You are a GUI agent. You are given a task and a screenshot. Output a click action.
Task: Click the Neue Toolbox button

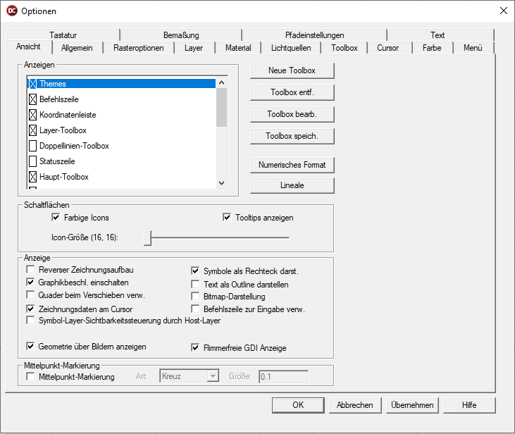point(292,70)
